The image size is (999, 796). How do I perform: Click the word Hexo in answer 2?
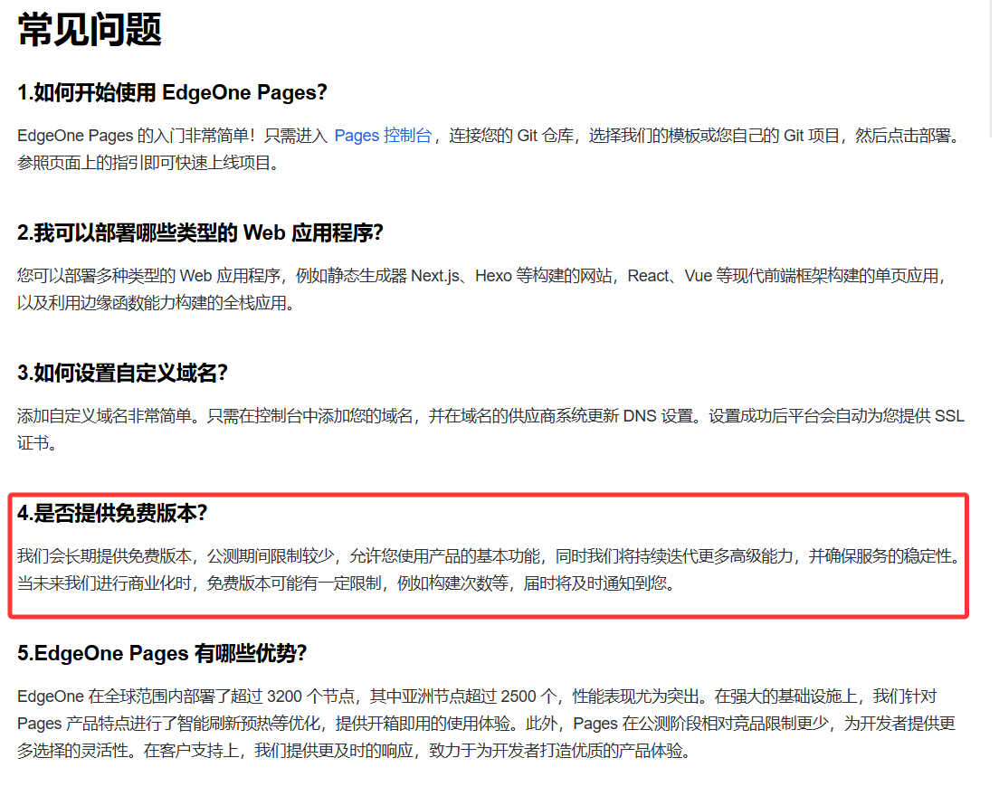[x=493, y=276]
